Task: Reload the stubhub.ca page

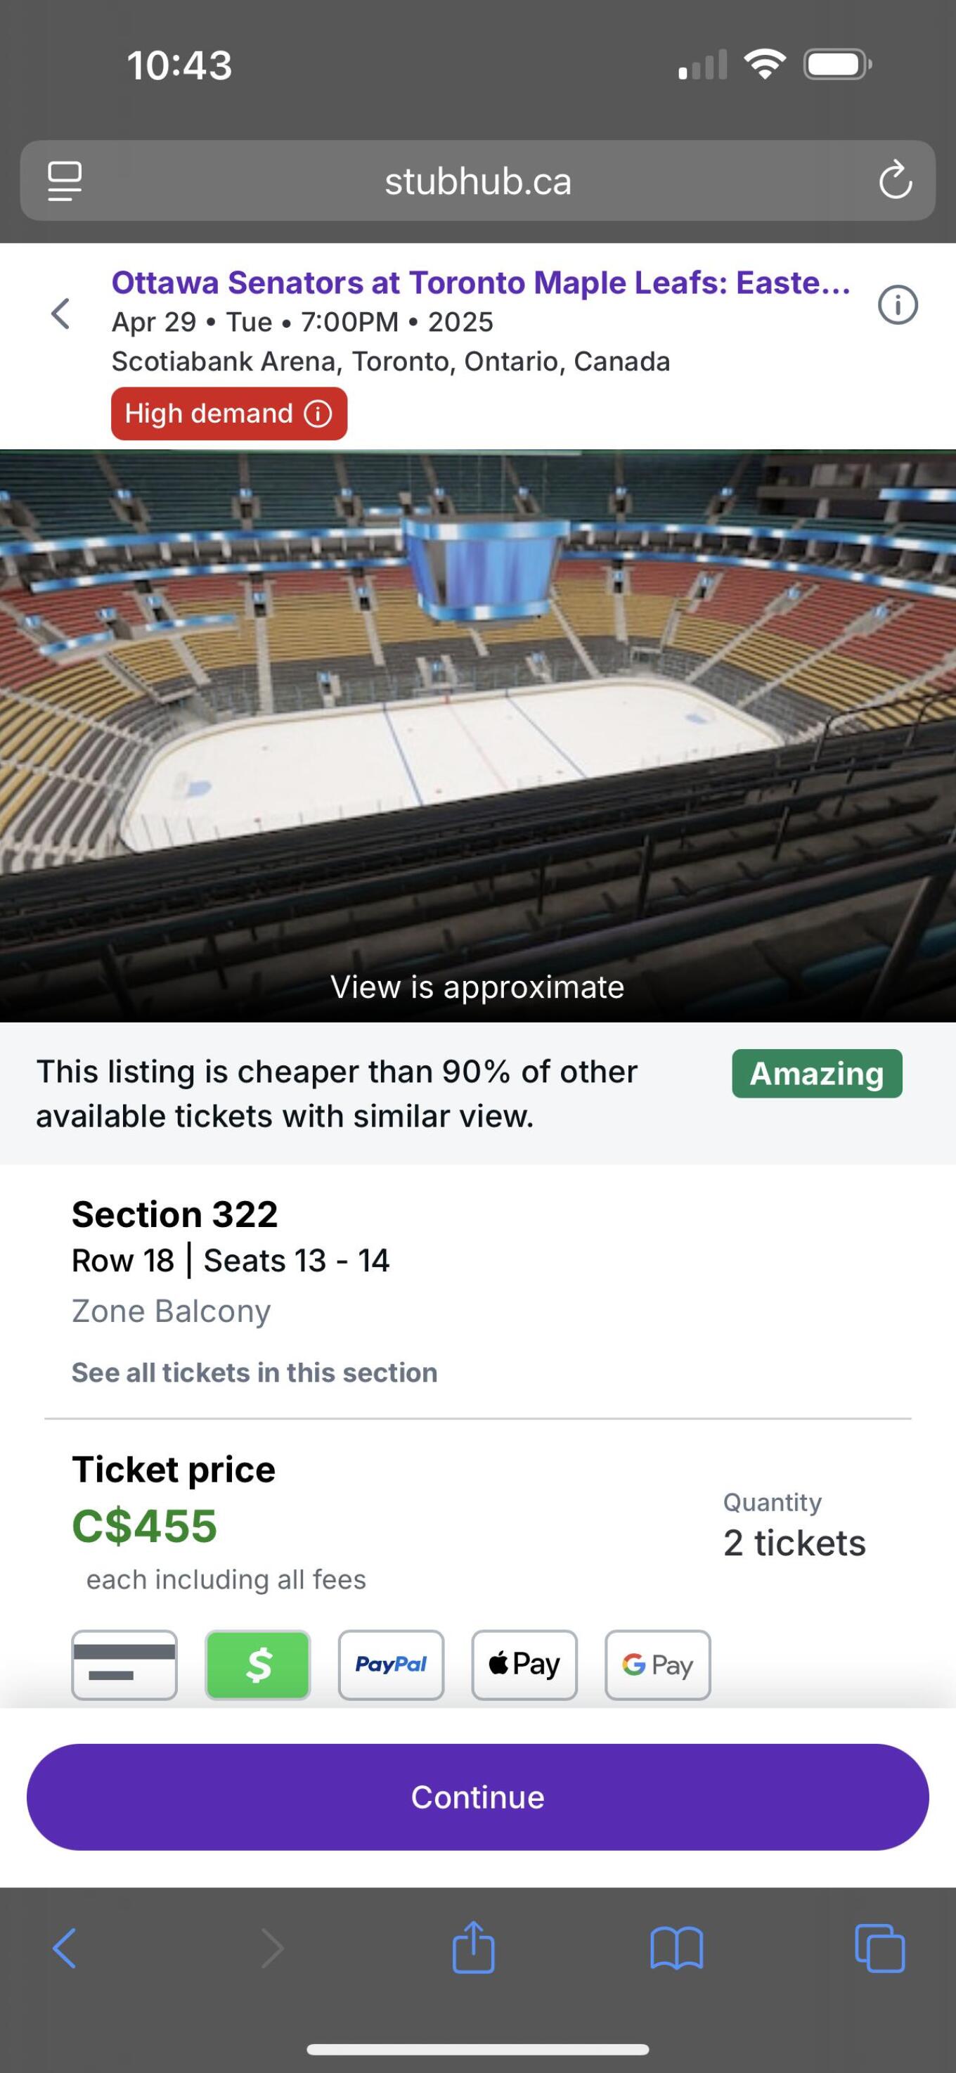Action: coord(895,181)
